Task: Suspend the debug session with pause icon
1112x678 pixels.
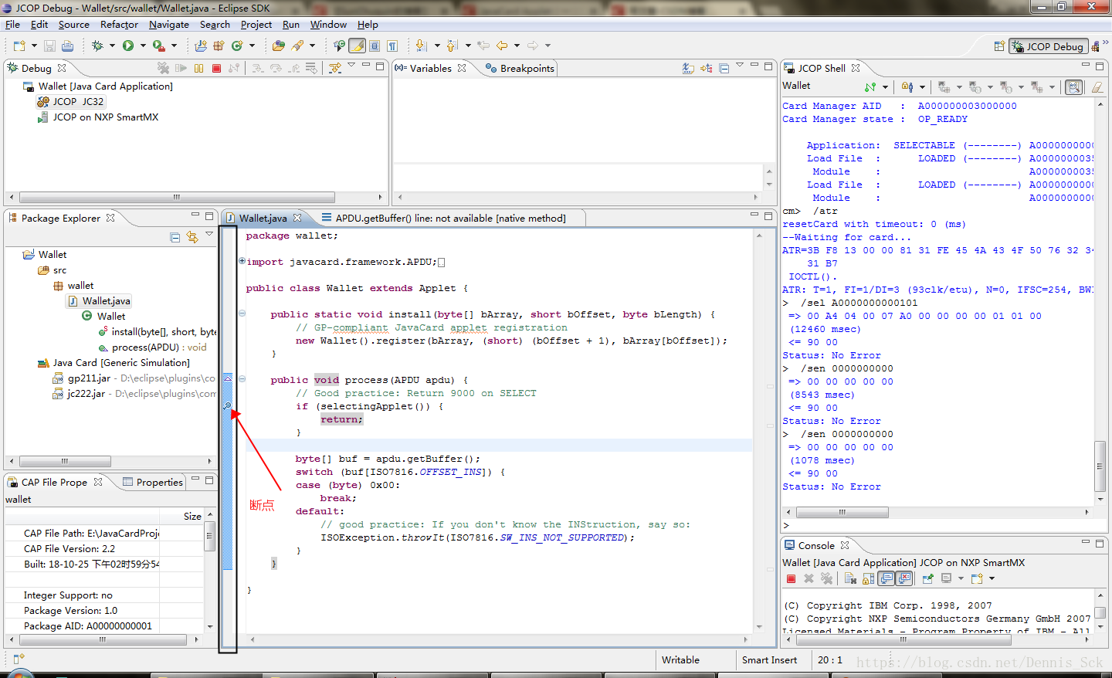Action: pyautogui.click(x=198, y=68)
